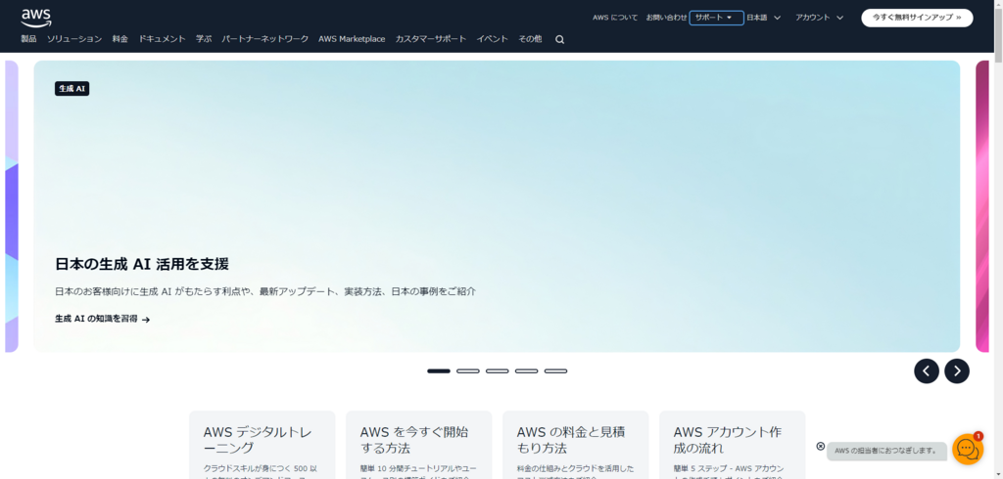Open the 製品 menu
Image resolution: width=1003 pixels, height=479 pixels.
pyautogui.click(x=28, y=39)
